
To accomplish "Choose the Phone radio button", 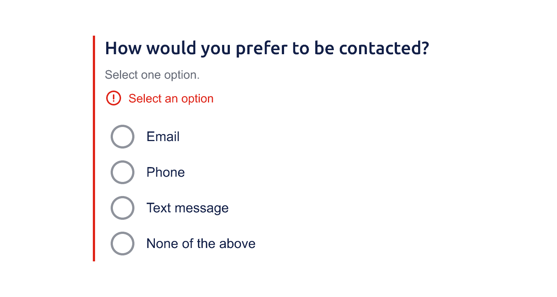I will pyautogui.click(x=122, y=172).
